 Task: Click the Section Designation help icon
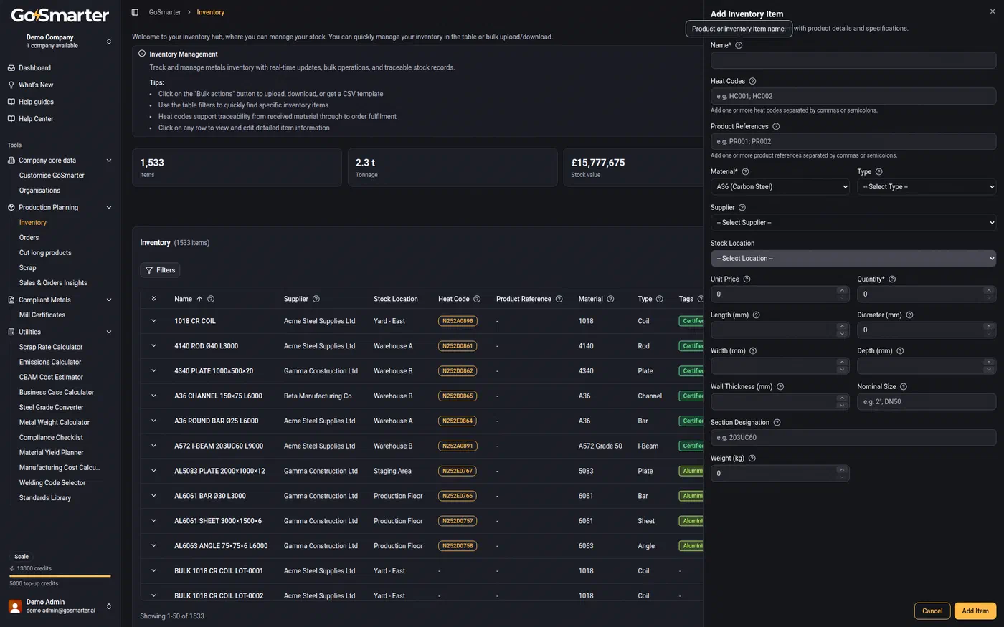(x=777, y=422)
